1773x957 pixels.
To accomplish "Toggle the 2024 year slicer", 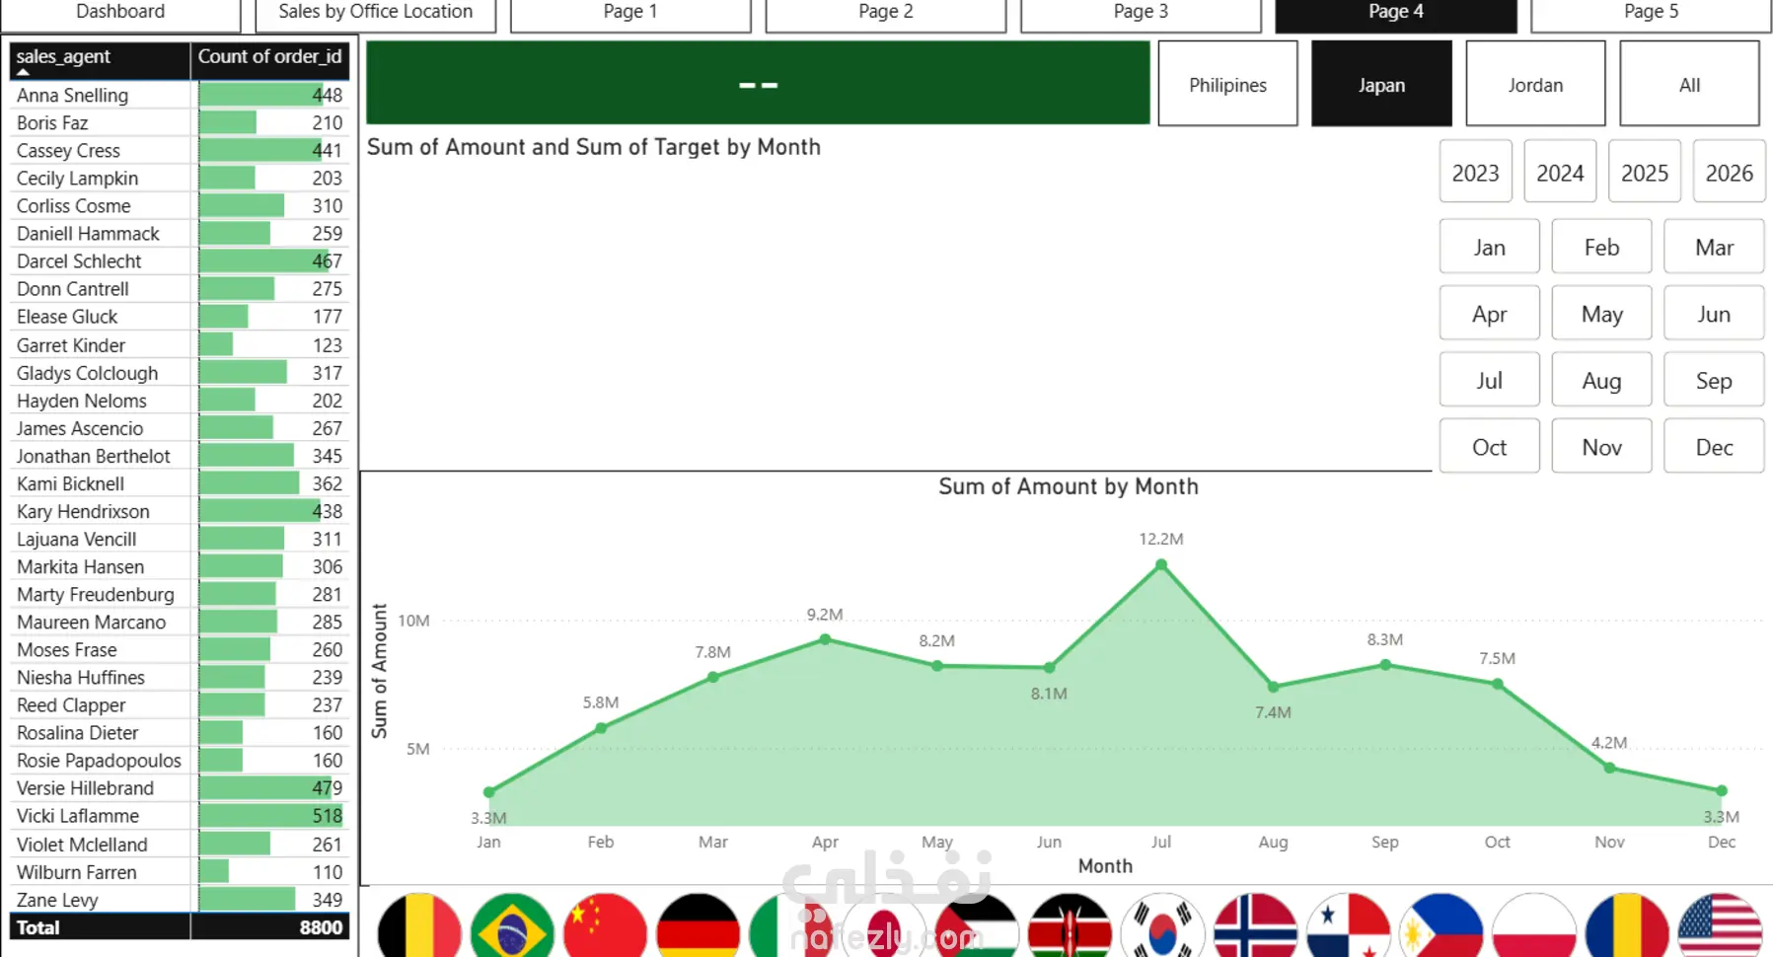I will click(x=1560, y=172).
